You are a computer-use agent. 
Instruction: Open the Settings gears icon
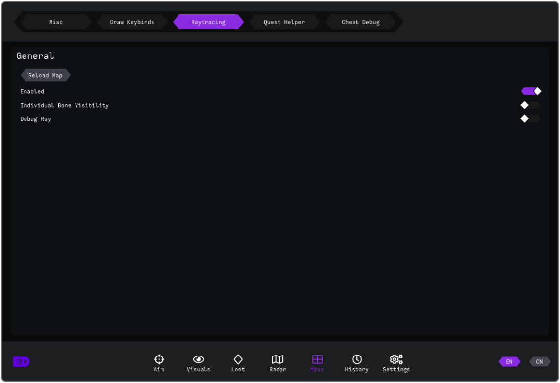pos(396,363)
